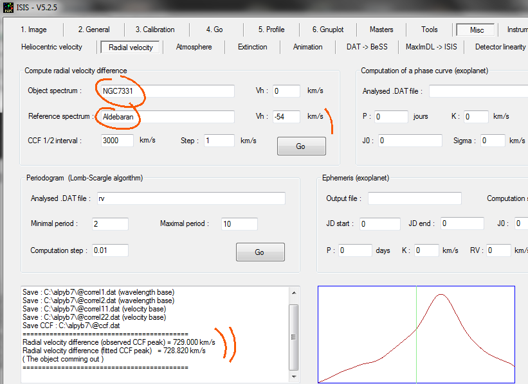Open the Gnuplot tab

[328, 30]
